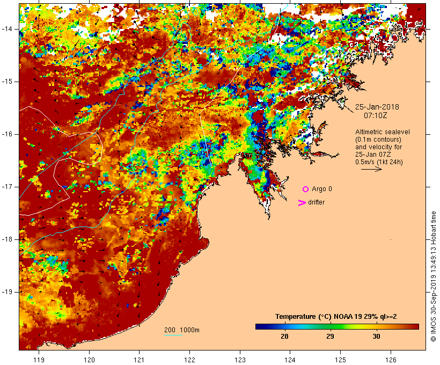Click the '07:10Z' time text
This screenshot has width=440, height=365.
pos(376,115)
